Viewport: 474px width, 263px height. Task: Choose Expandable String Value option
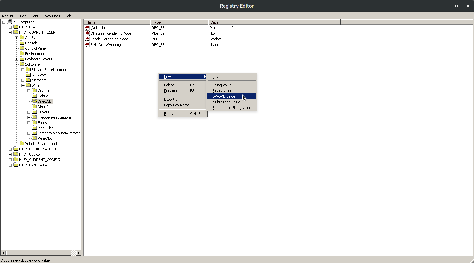pos(232,108)
